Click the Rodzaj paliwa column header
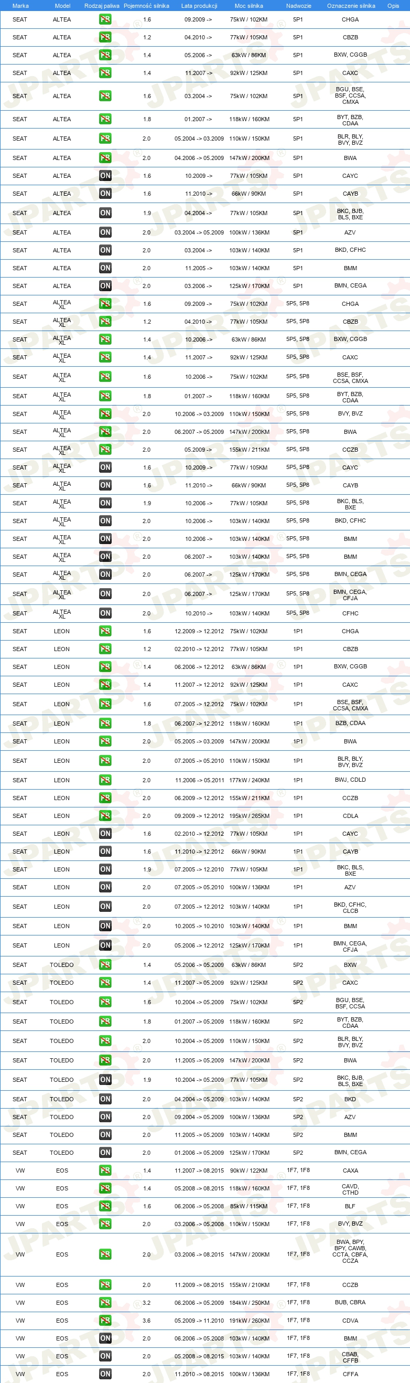This screenshot has width=410, height=1383. [x=102, y=6]
